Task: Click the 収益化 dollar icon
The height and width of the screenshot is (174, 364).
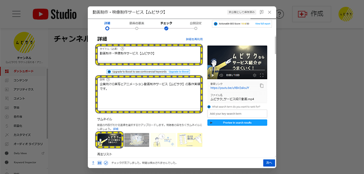Action: click(7, 126)
